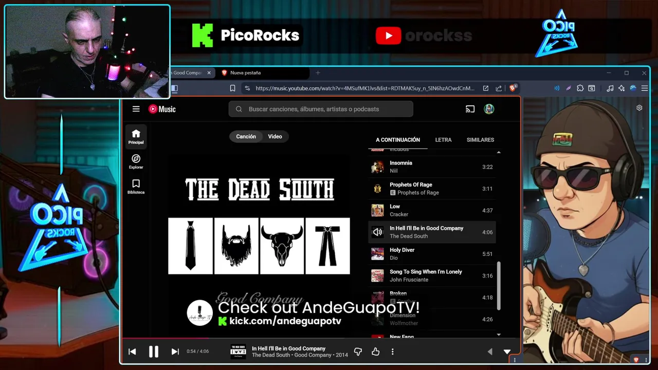Skip to the previous track
The height and width of the screenshot is (370, 658).
click(x=132, y=351)
